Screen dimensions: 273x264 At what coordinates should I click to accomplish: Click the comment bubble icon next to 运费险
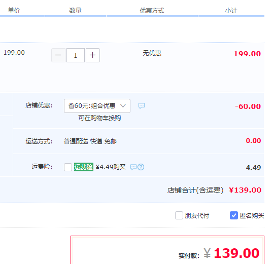(x=133, y=167)
